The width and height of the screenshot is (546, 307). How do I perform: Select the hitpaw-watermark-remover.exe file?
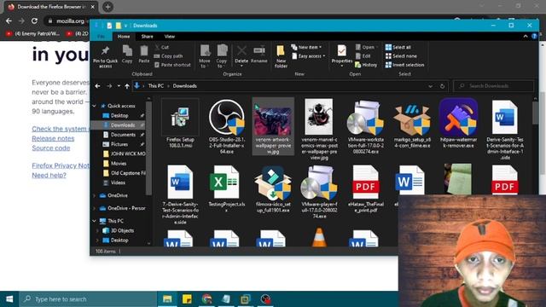(458, 124)
